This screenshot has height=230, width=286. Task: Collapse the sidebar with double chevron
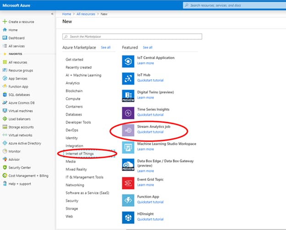click(x=52, y=14)
